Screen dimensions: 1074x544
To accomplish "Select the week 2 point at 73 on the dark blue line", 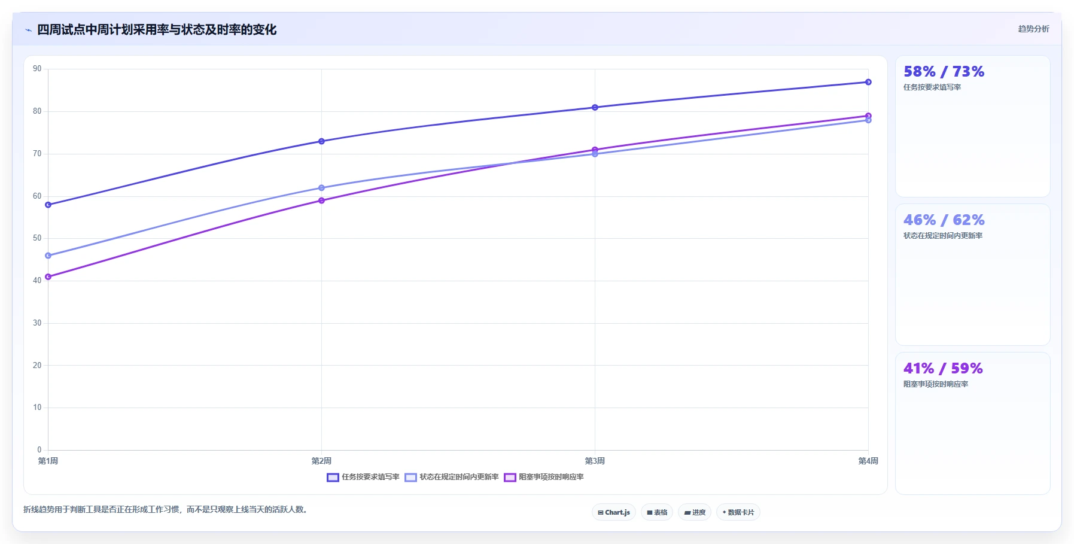I will pos(321,141).
